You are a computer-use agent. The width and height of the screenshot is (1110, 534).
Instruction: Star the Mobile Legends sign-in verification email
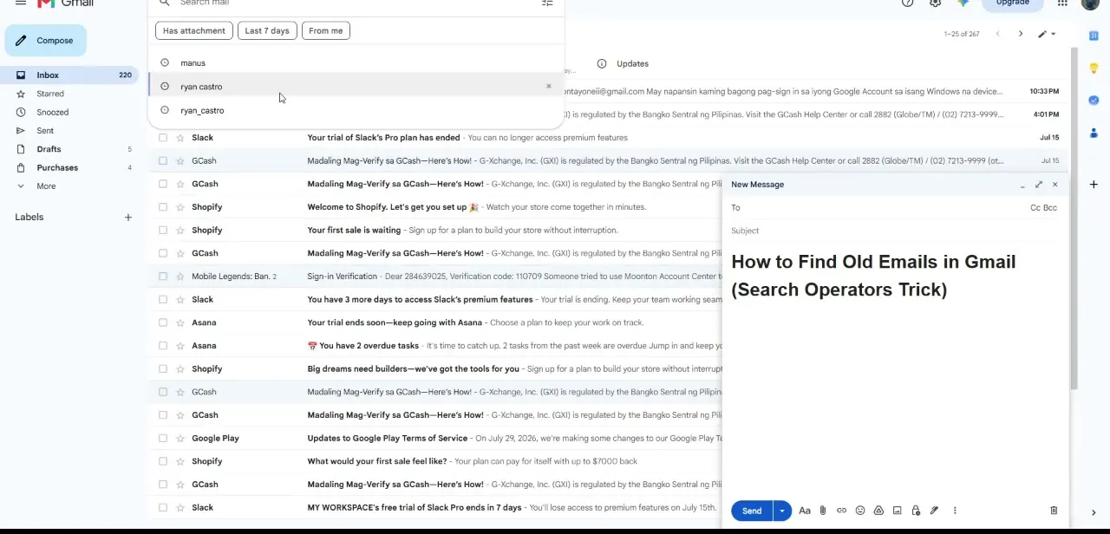click(180, 277)
